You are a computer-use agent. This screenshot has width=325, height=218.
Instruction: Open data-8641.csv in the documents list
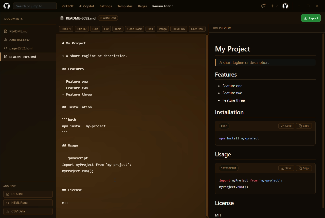pos(19,40)
